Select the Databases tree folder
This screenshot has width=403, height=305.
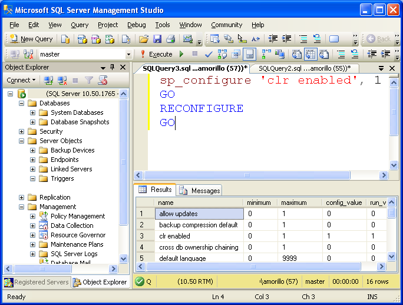tap(54, 103)
